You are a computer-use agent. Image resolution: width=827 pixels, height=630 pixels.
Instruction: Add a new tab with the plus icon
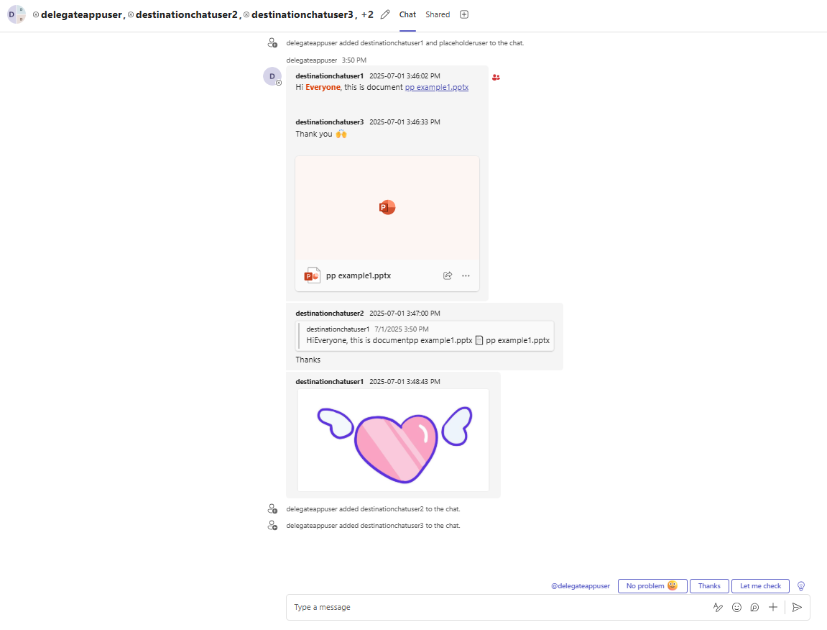pyautogui.click(x=464, y=14)
